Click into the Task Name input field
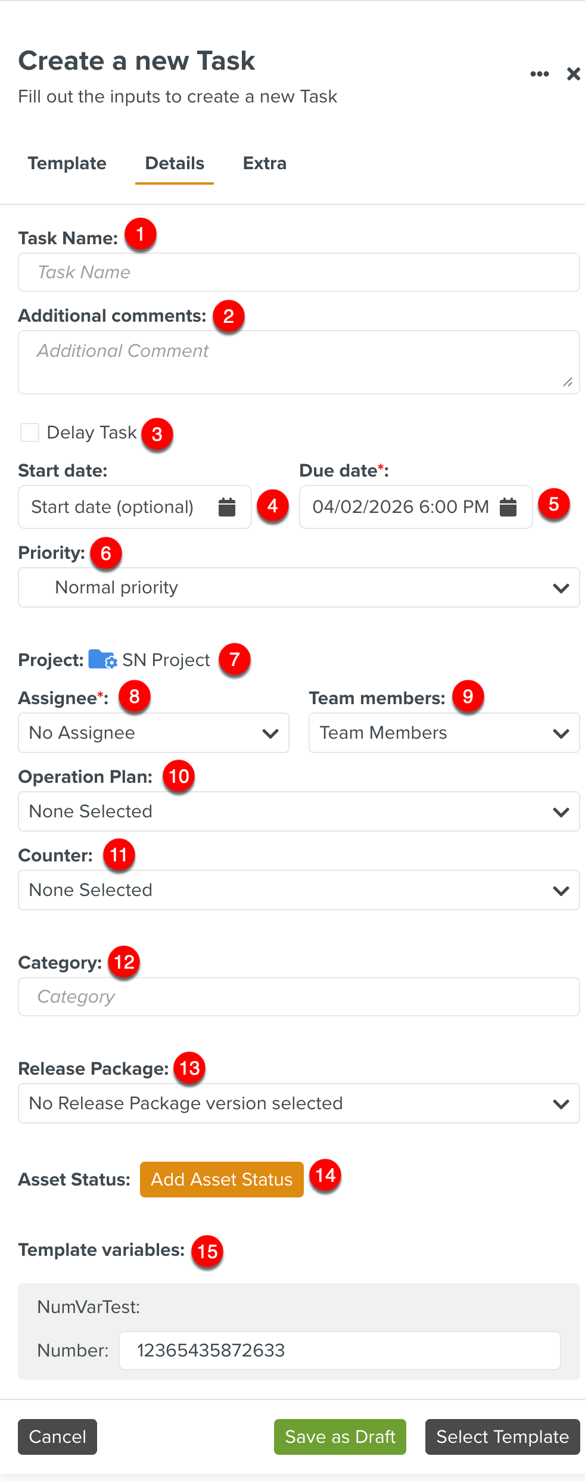This screenshot has width=585, height=1481. [299, 272]
